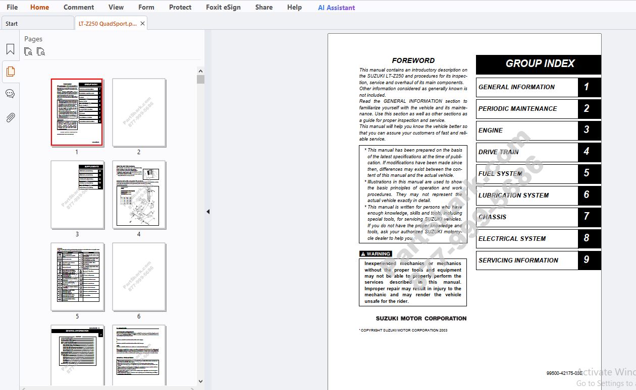Click the reduce page thumbnails icon

point(41,51)
